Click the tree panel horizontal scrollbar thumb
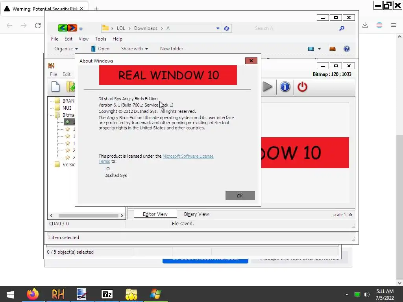This screenshot has height=302, width=403. tap(88, 215)
